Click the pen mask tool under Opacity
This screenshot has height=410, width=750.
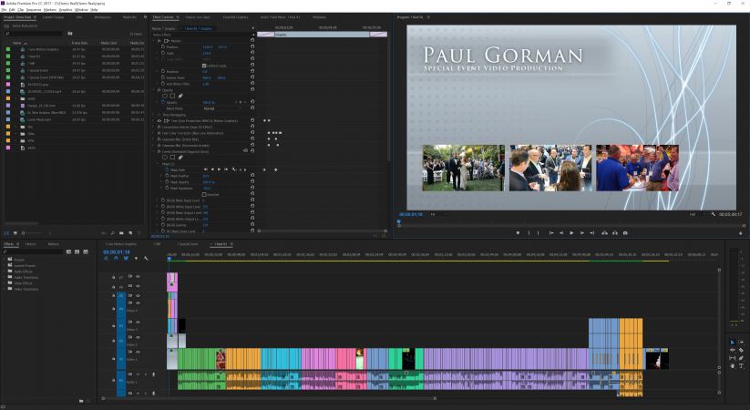coord(180,96)
